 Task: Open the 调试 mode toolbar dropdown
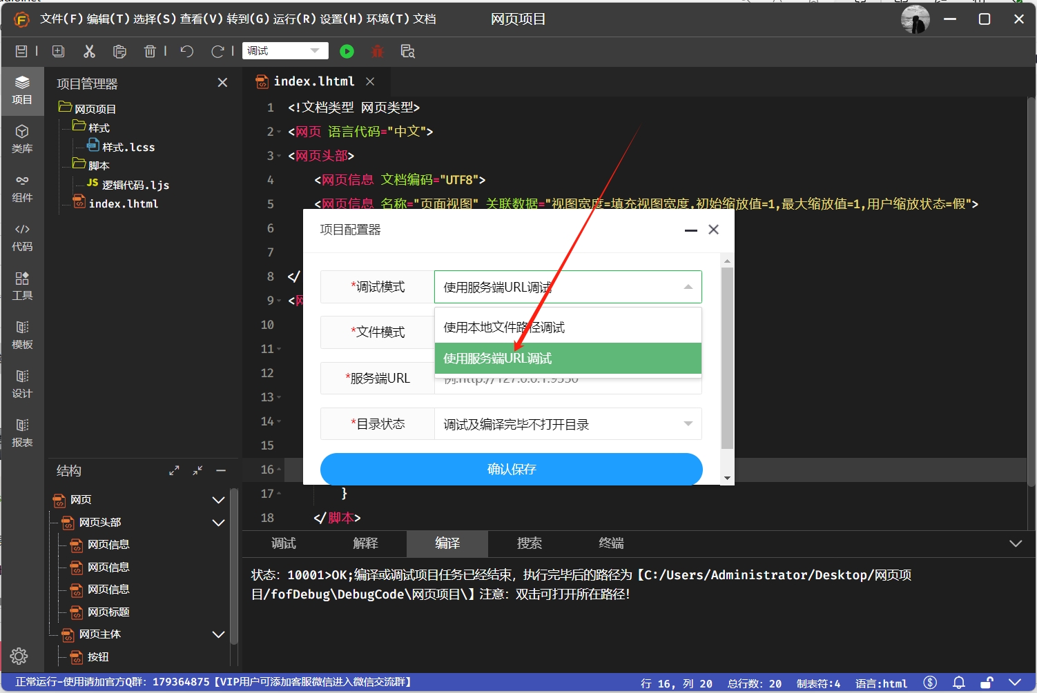285,51
